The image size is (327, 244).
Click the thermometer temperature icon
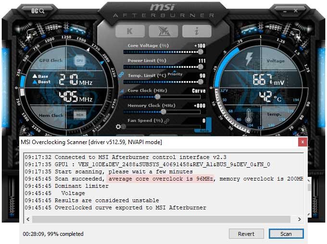point(248,116)
